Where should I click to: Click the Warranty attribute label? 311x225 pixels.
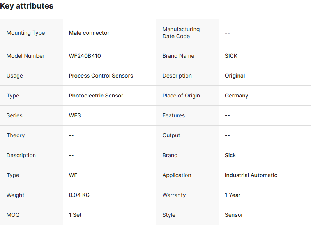(174, 195)
